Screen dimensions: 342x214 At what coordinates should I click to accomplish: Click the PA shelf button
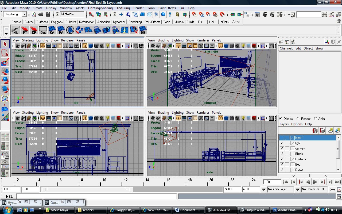(61, 30)
